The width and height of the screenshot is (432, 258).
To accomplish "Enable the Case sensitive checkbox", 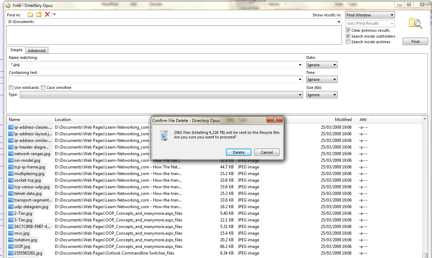I will (43, 88).
